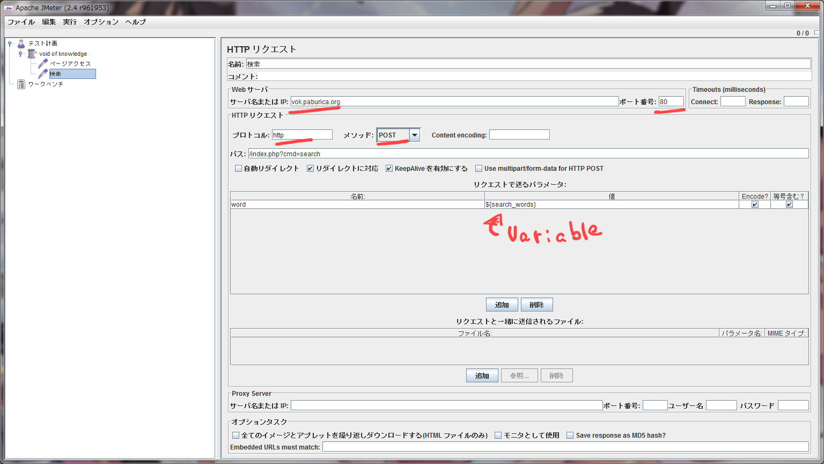Enable Save response as MD5 hash
Image resolution: width=824 pixels, height=464 pixels.
tap(570, 436)
